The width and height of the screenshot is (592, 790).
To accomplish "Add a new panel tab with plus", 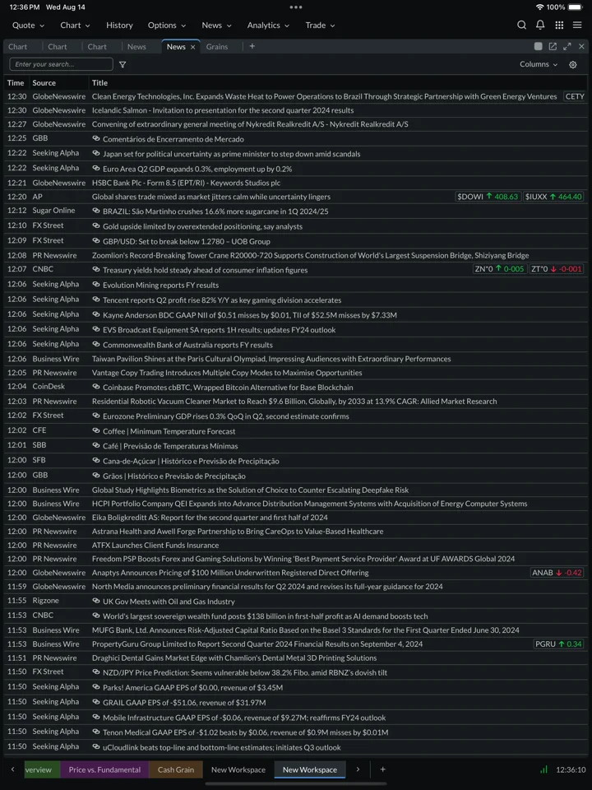I will (252, 46).
